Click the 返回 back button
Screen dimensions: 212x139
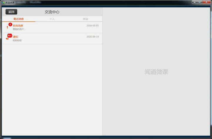click(x=11, y=12)
